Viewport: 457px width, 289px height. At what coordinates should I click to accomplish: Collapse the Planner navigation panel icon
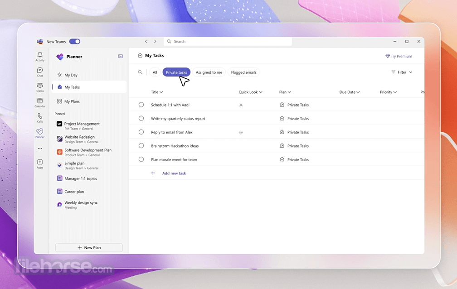pyautogui.click(x=121, y=56)
